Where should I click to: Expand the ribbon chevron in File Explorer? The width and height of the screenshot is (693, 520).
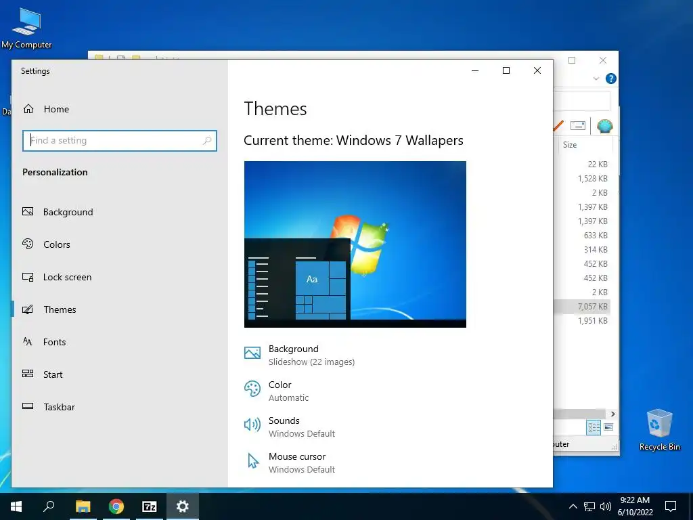point(596,79)
